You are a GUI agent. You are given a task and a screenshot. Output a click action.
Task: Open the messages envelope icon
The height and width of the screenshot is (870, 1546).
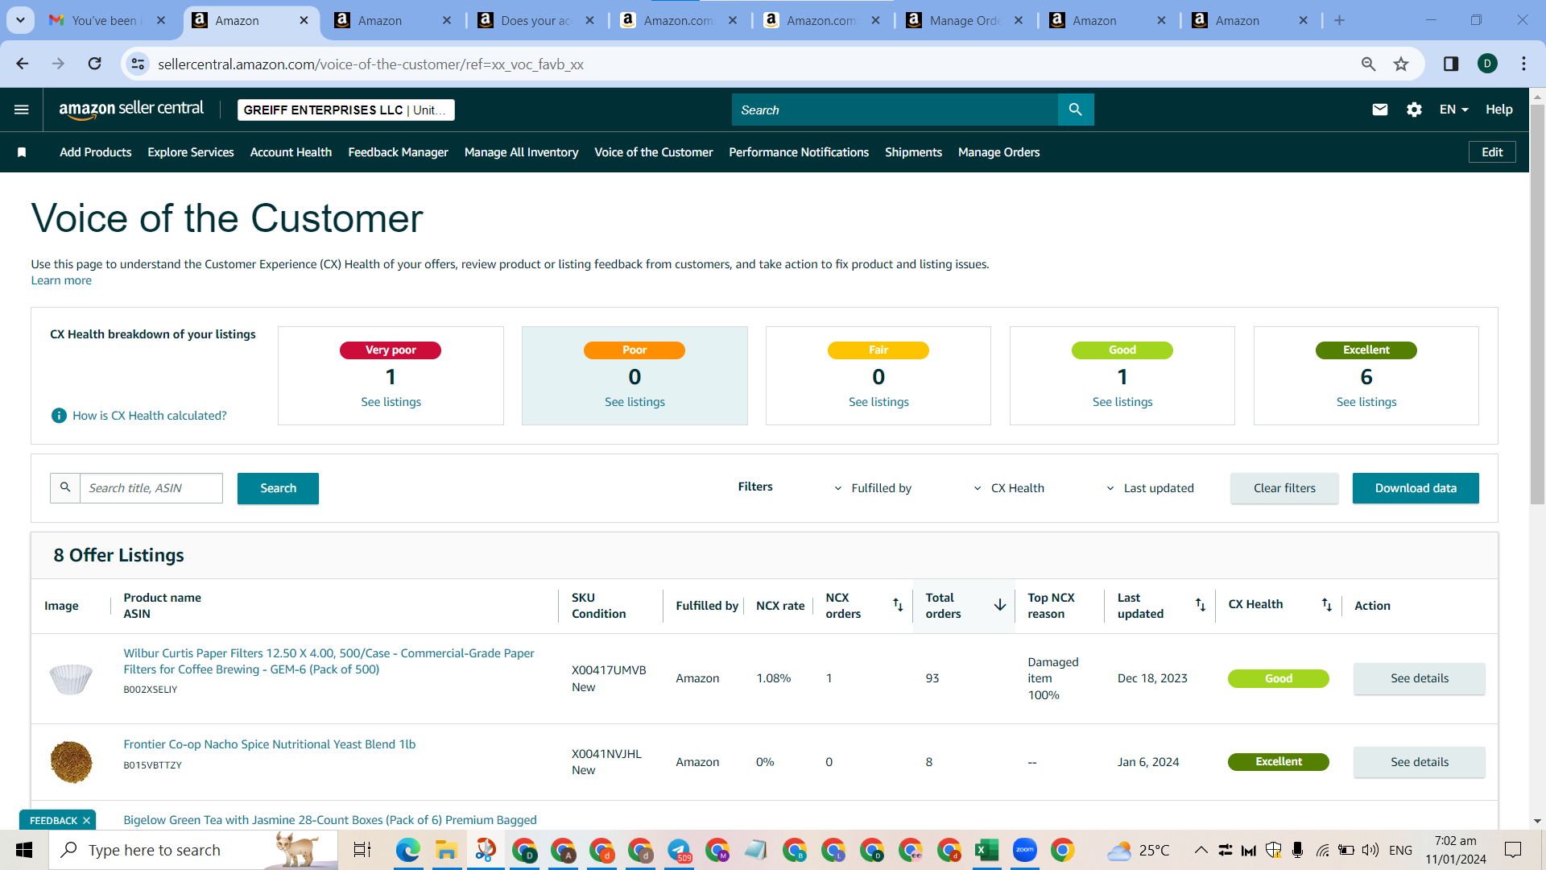1380,110
